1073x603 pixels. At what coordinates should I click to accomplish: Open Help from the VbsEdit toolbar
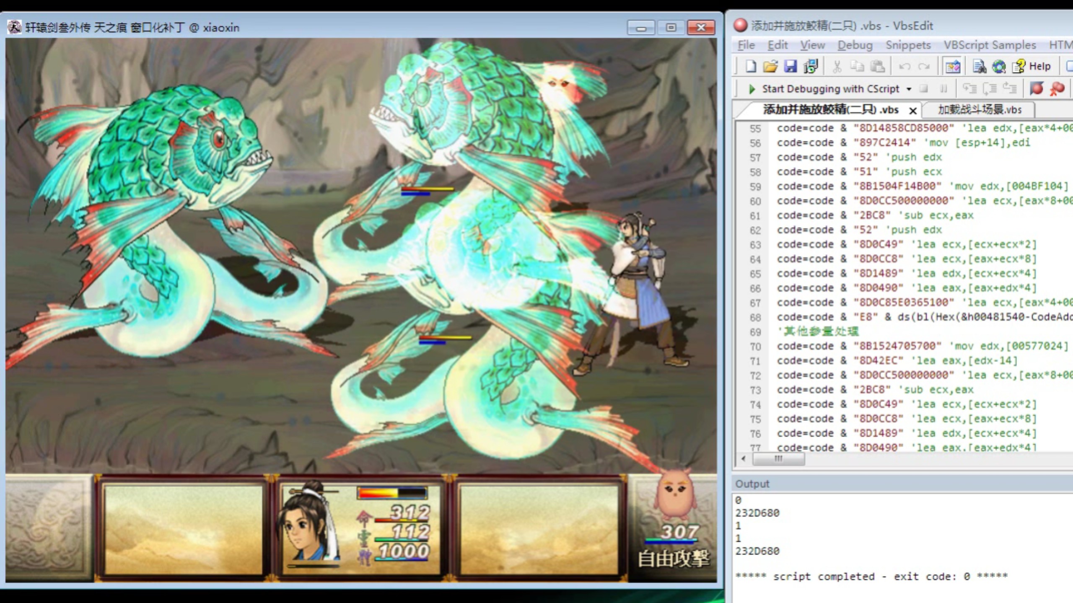click(x=1032, y=66)
